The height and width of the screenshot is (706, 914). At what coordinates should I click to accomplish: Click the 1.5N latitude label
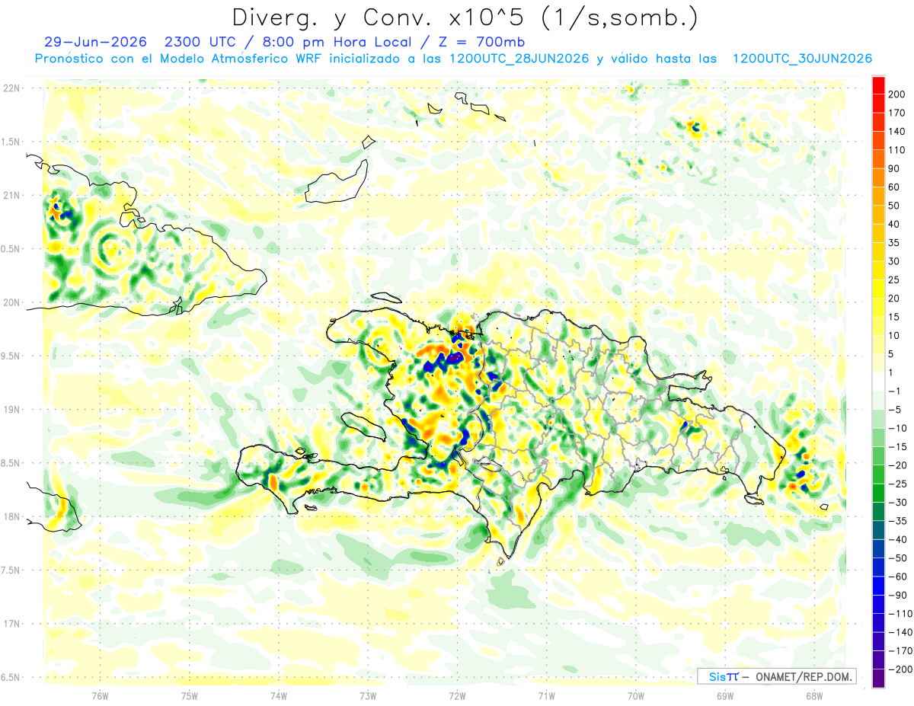tap(11, 142)
